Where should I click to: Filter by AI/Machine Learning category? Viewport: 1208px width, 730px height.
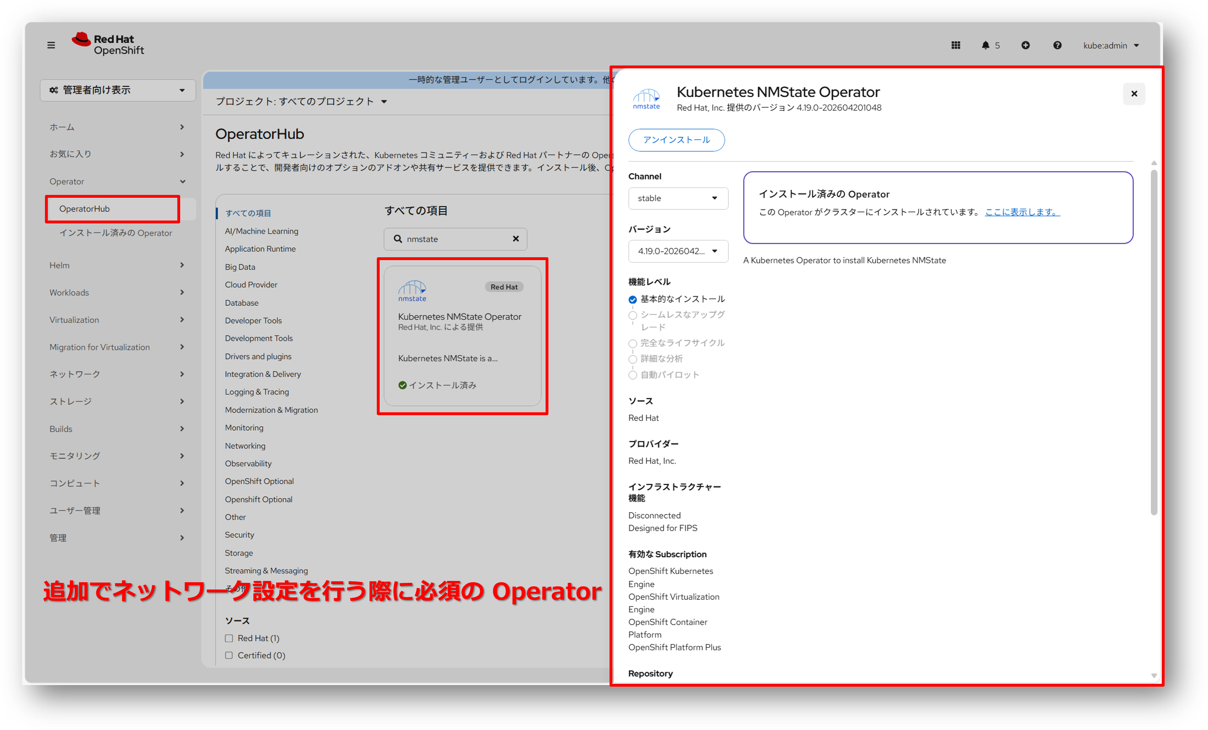(261, 231)
